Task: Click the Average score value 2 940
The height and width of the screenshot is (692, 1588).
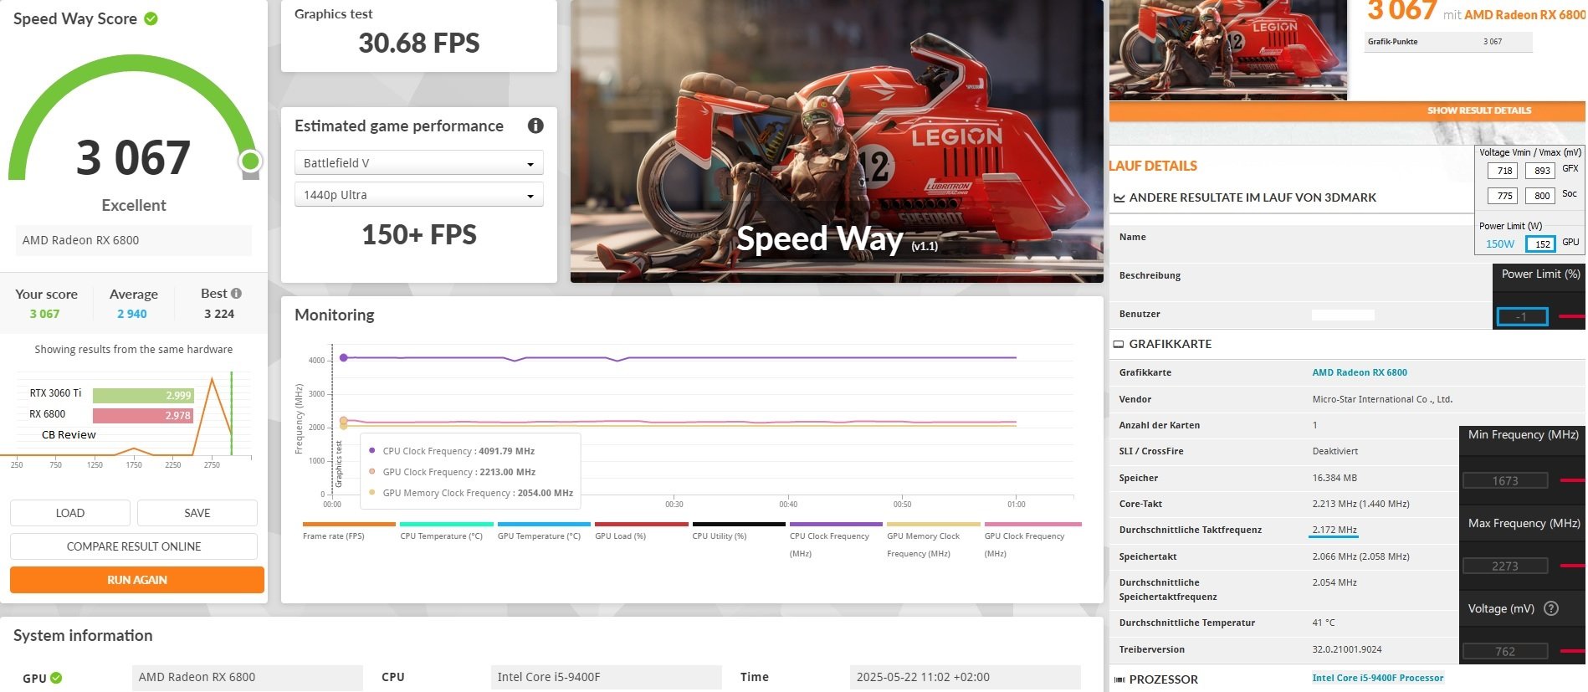Action: click(x=132, y=314)
